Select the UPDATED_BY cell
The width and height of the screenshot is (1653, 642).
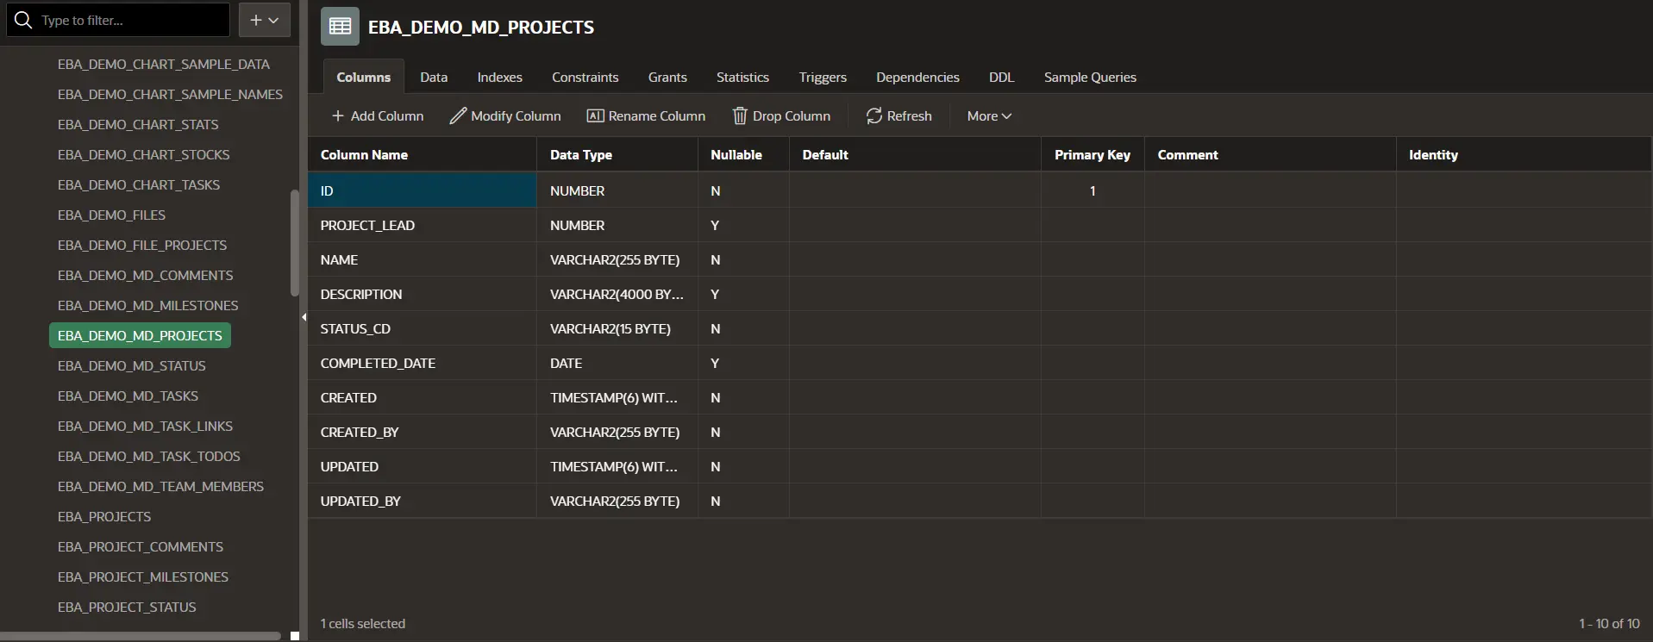(423, 501)
